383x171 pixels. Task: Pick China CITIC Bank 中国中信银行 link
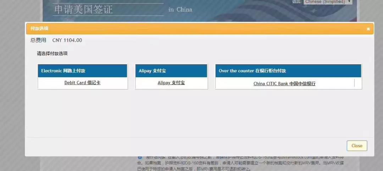[x=284, y=84]
